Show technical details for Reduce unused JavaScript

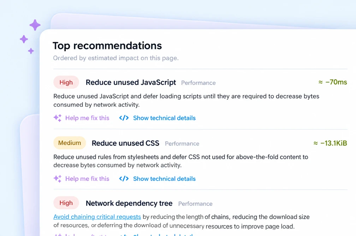point(164,118)
